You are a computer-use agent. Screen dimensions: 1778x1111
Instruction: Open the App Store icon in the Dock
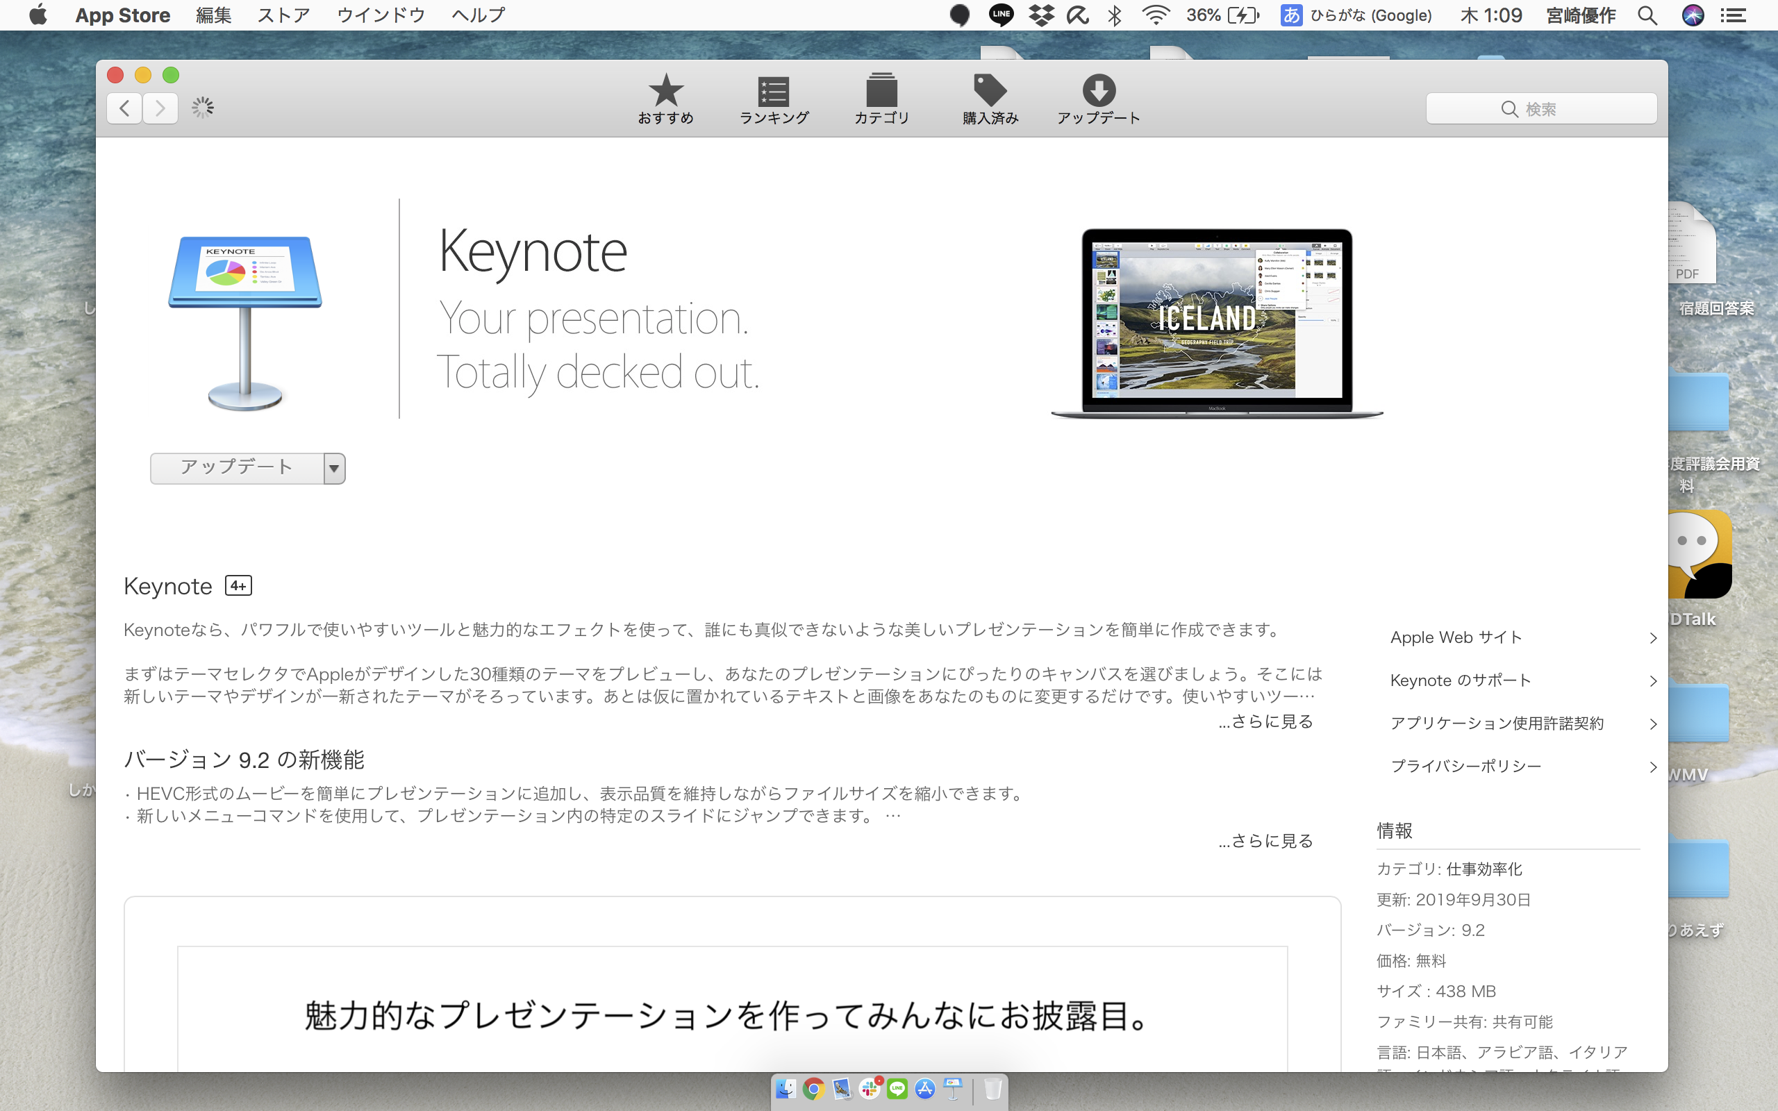pos(925,1089)
